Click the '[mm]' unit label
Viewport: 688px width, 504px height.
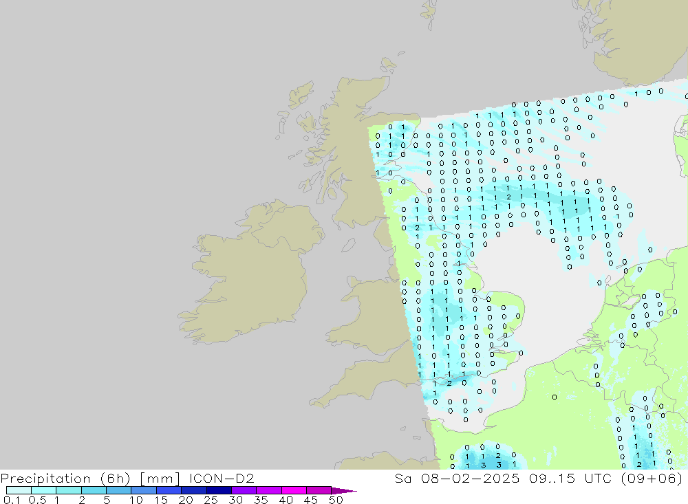160,478
